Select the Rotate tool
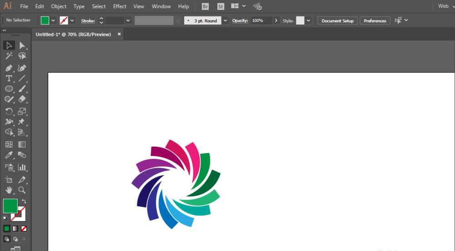Screen dimensions: 455x251 pyautogui.click(x=9, y=111)
